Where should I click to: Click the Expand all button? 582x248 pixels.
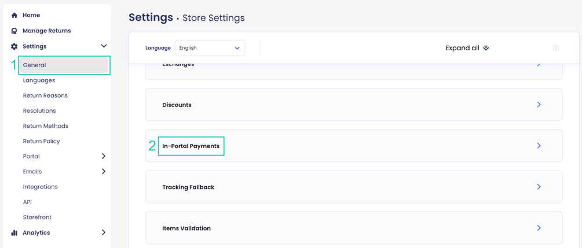click(467, 48)
